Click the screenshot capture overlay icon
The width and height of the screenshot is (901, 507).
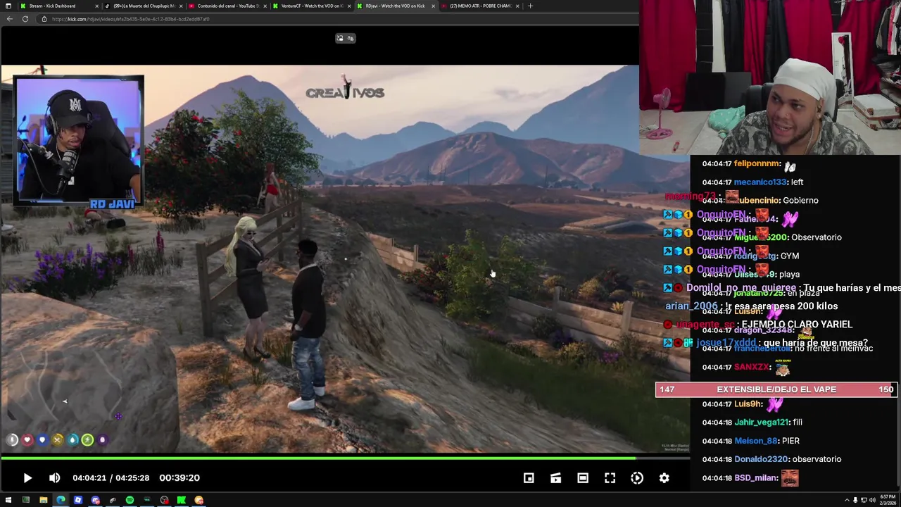point(340,38)
